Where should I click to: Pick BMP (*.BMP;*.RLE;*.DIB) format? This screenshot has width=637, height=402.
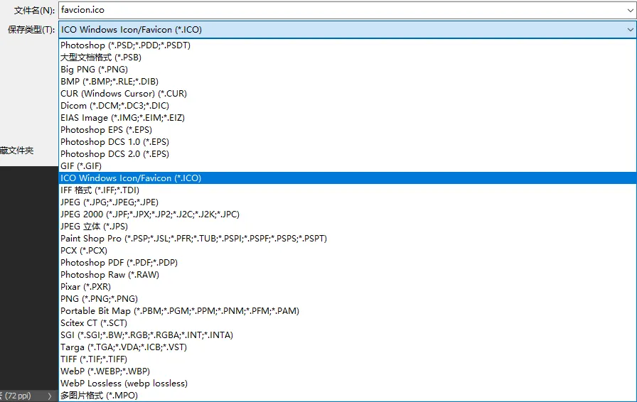348,82
